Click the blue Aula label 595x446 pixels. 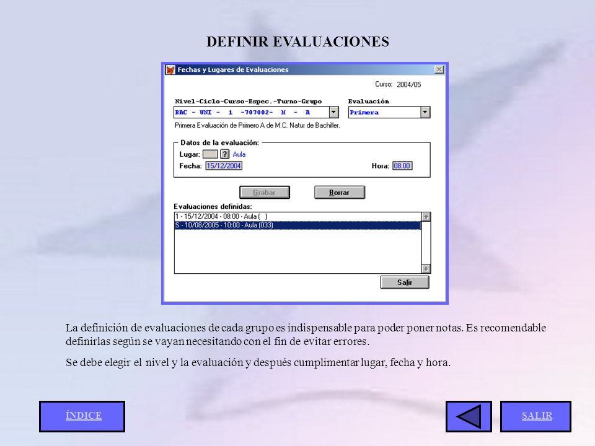[x=239, y=154]
